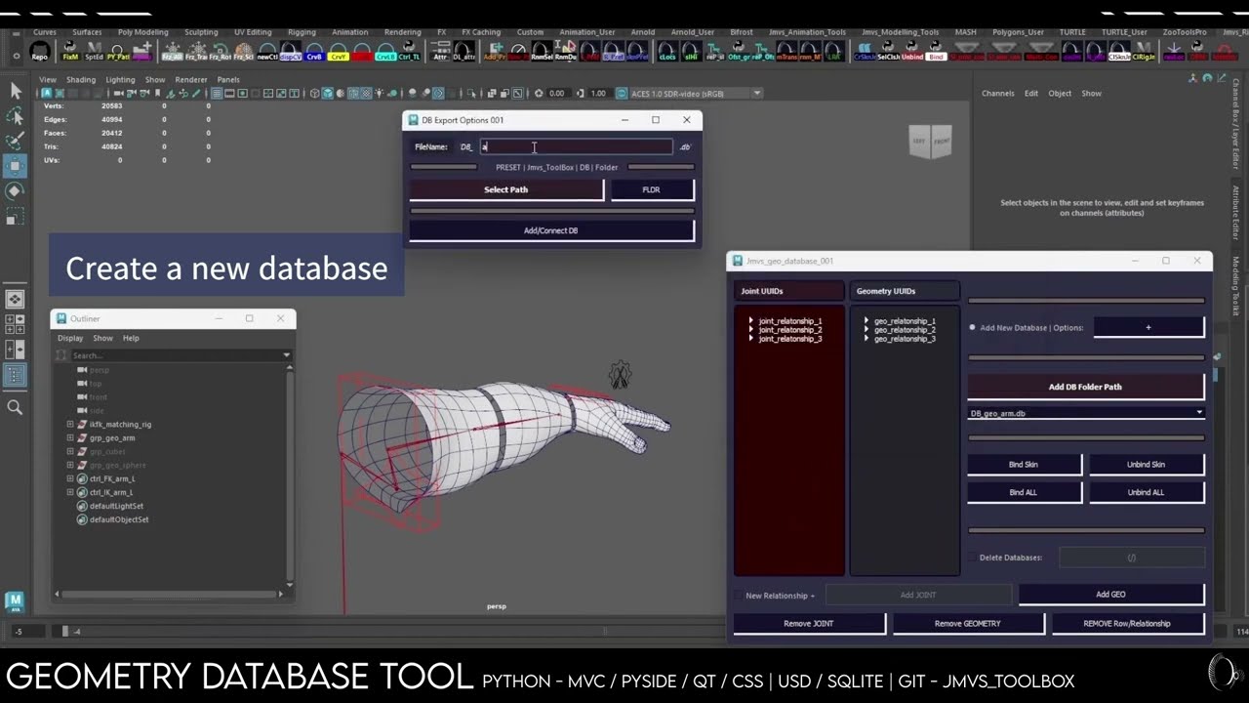1249x703 pixels.
Task: Click the Select Path button
Action: tap(506, 189)
